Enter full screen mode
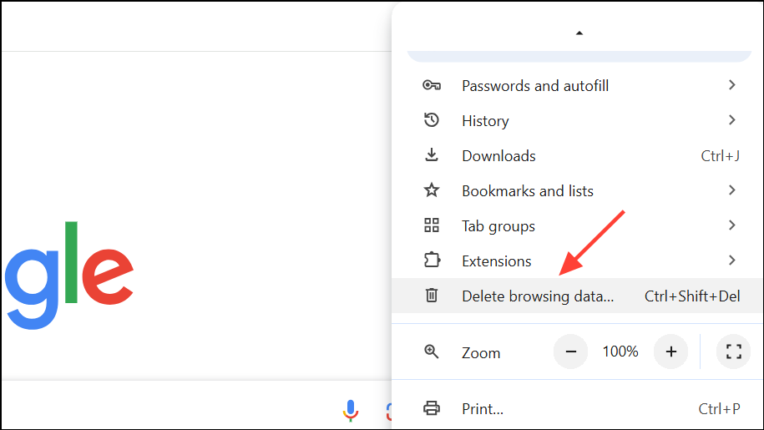The height and width of the screenshot is (430, 764). (733, 352)
